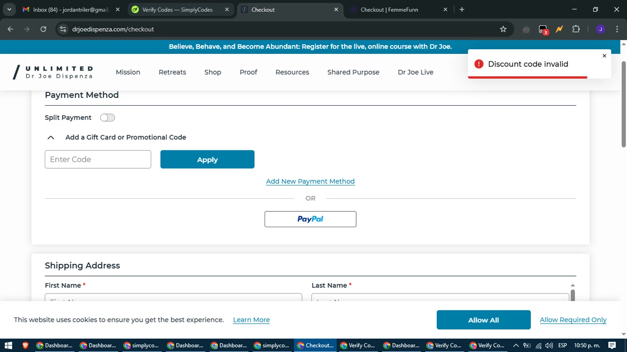View site information icon in address bar
This screenshot has width=627, height=352.
point(63,29)
